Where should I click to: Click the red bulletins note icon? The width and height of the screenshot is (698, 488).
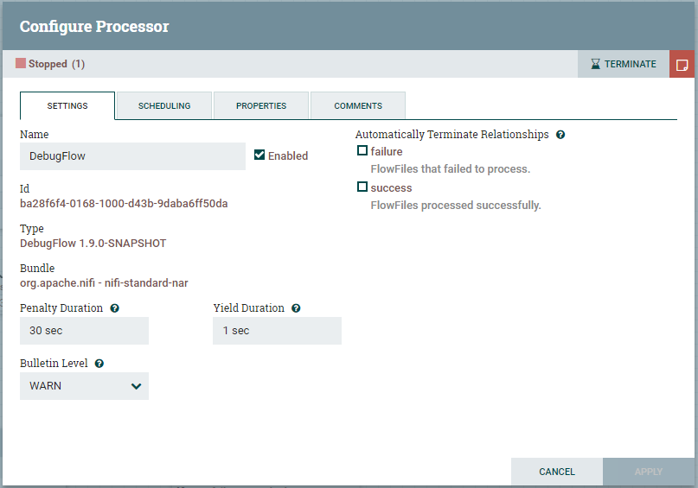pyautogui.click(x=682, y=64)
